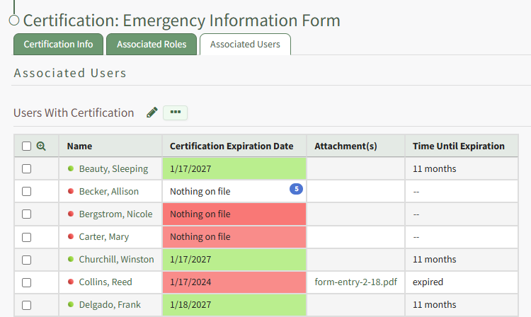The height and width of the screenshot is (317, 531).
Task: Click green status dot beside Delgado, Frank
Action: click(x=71, y=305)
